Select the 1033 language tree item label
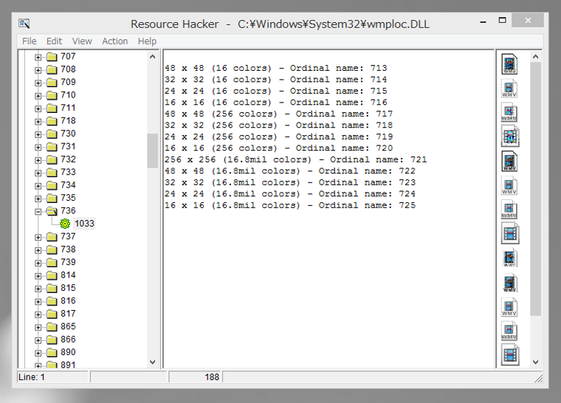 [x=84, y=224]
